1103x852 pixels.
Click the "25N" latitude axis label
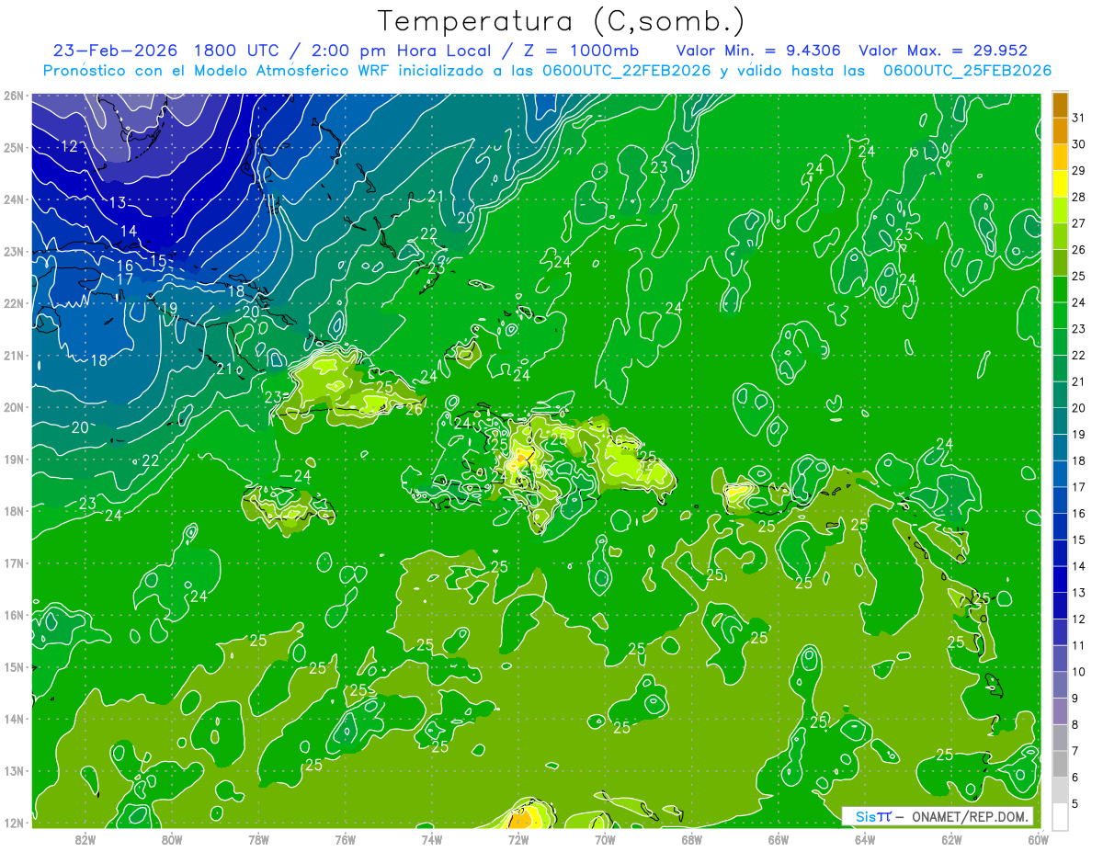14,147
